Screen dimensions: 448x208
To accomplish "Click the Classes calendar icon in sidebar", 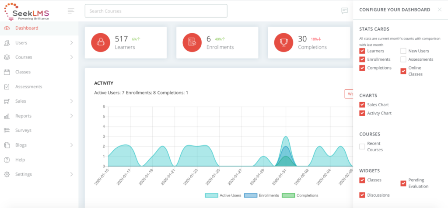I will point(7,72).
